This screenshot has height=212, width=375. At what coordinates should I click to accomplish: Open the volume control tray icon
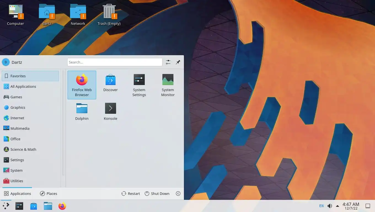coord(330,206)
